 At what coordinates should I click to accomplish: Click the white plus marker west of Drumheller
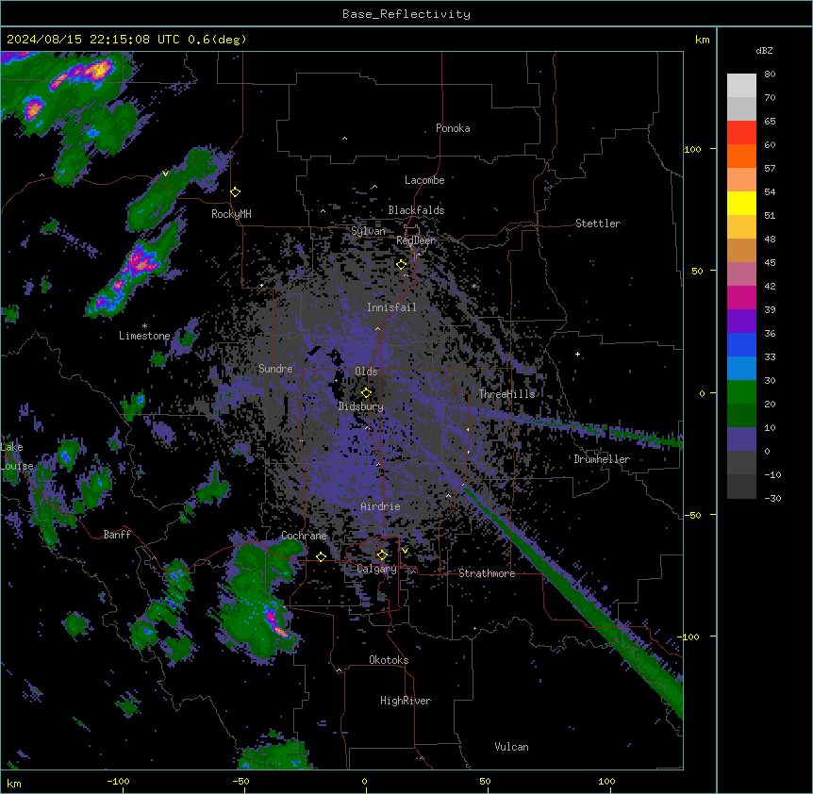coord(577,354)
